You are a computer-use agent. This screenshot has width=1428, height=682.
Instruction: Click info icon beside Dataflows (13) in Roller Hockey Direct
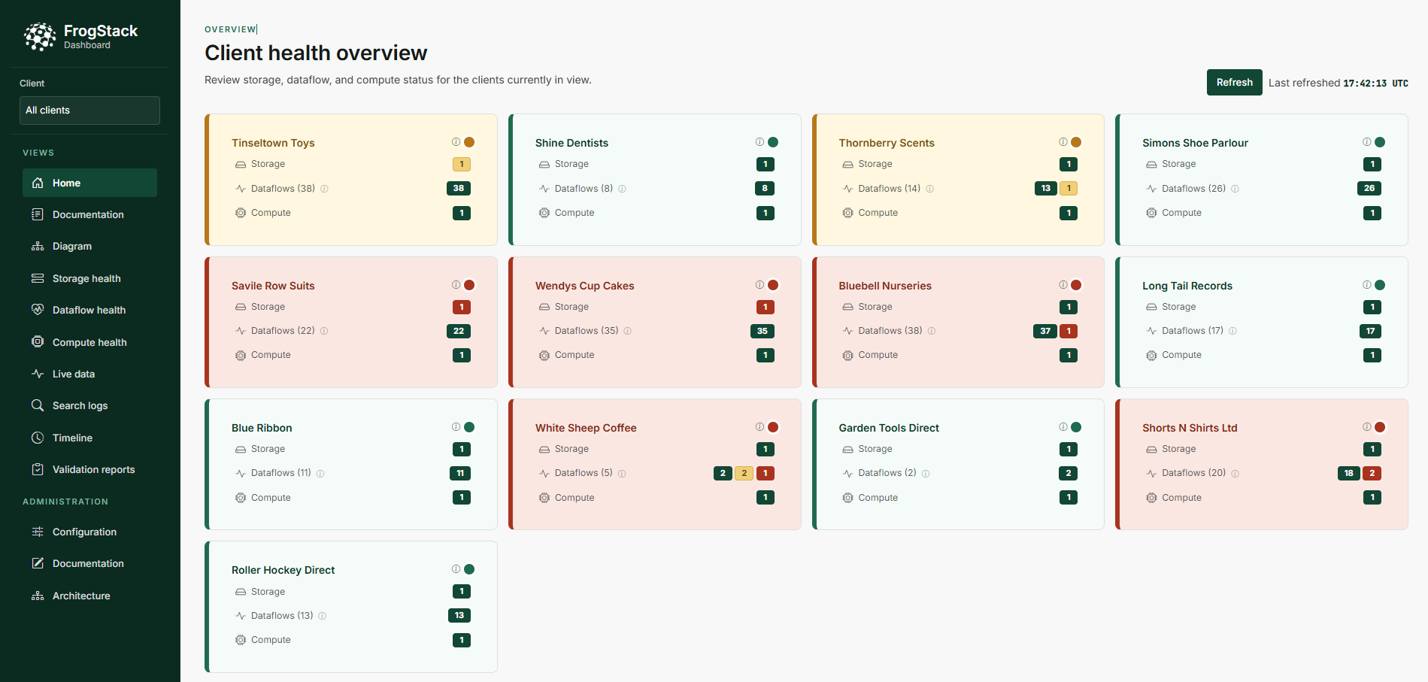tap(323, 616)
